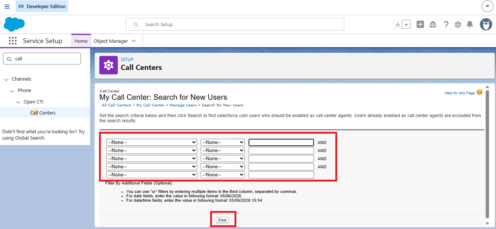Open the Trailhead guidance icon
Screen dimensions: 496x229
pyautogui.click(x=433, y=24)
